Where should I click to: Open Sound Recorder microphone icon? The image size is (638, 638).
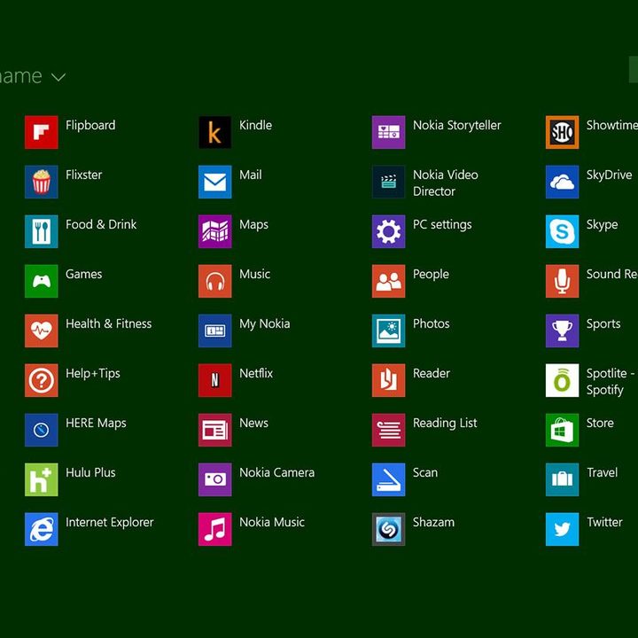(x=563, y=281)
